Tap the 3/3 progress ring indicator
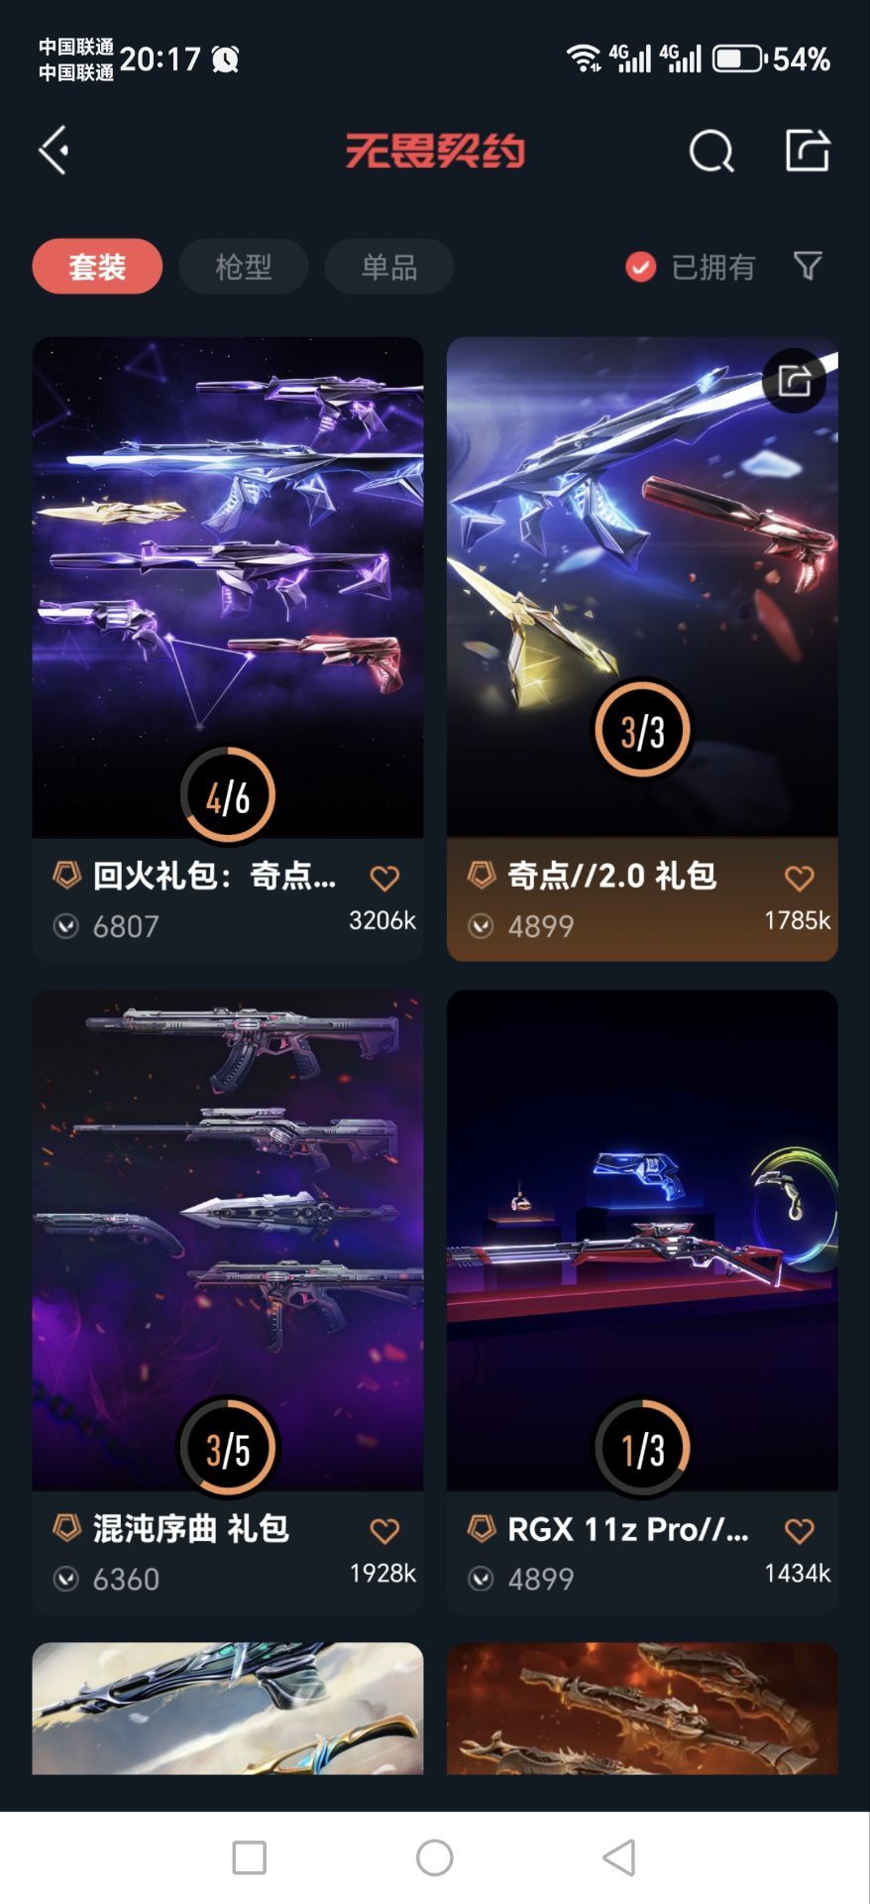 (x=642, y=730)
